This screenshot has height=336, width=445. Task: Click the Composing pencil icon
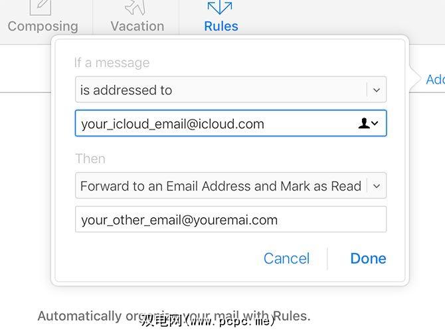pyautogui.click(x=41, y=7)
